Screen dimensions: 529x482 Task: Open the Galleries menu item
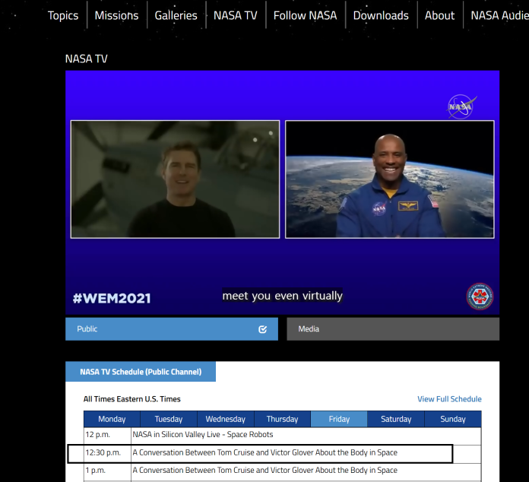(176, 15)
